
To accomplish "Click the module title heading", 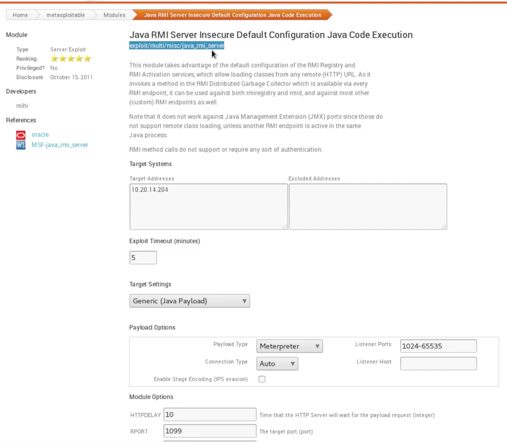I will coord(271,35).
